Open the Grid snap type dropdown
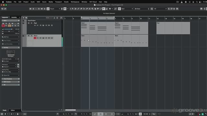 [127, 9]
